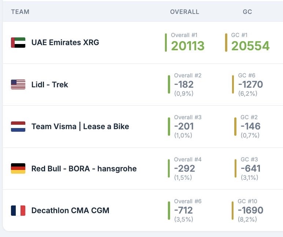Viewport: 283px width, 237px height.
Task: Click the Netherlands flag icon
Action: pyautogui.click(x=18, y=127)
